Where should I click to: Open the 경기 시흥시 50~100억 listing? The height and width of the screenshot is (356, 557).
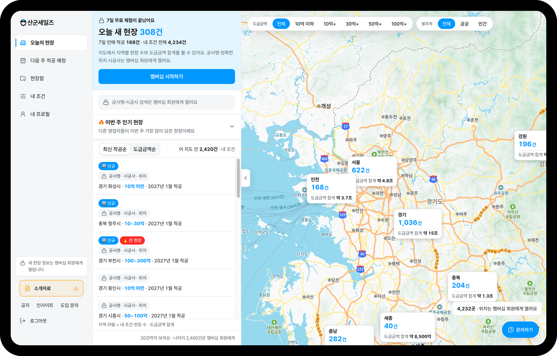click(x=164, y=308)
